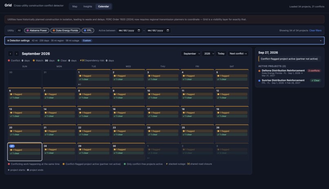Image resolution: width=329 pixels, height=189 pixels.
Task: Open the September month dropdown
Action: click(191, 54)
